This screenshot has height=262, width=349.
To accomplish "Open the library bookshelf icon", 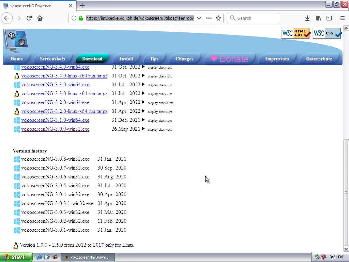I will pyautogui.click(x=318, y=18).
